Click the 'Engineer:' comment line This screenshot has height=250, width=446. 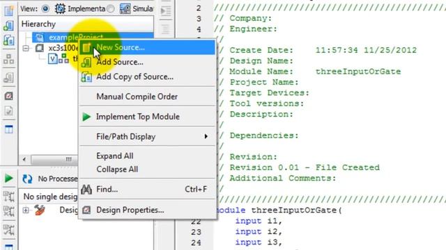[x=245, y=29]
